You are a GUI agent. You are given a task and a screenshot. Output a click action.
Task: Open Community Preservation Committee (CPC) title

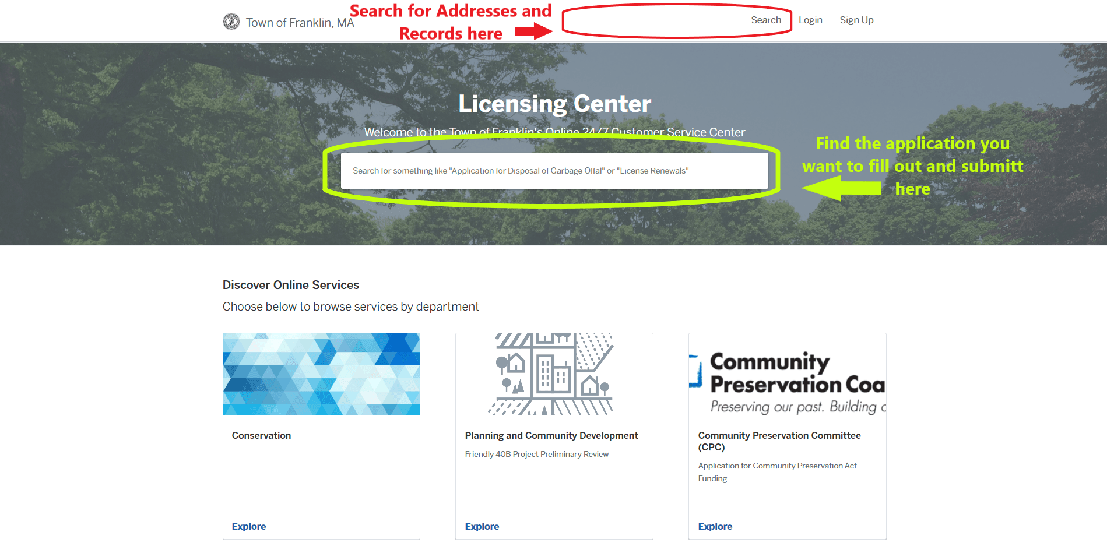click(779, 441)
